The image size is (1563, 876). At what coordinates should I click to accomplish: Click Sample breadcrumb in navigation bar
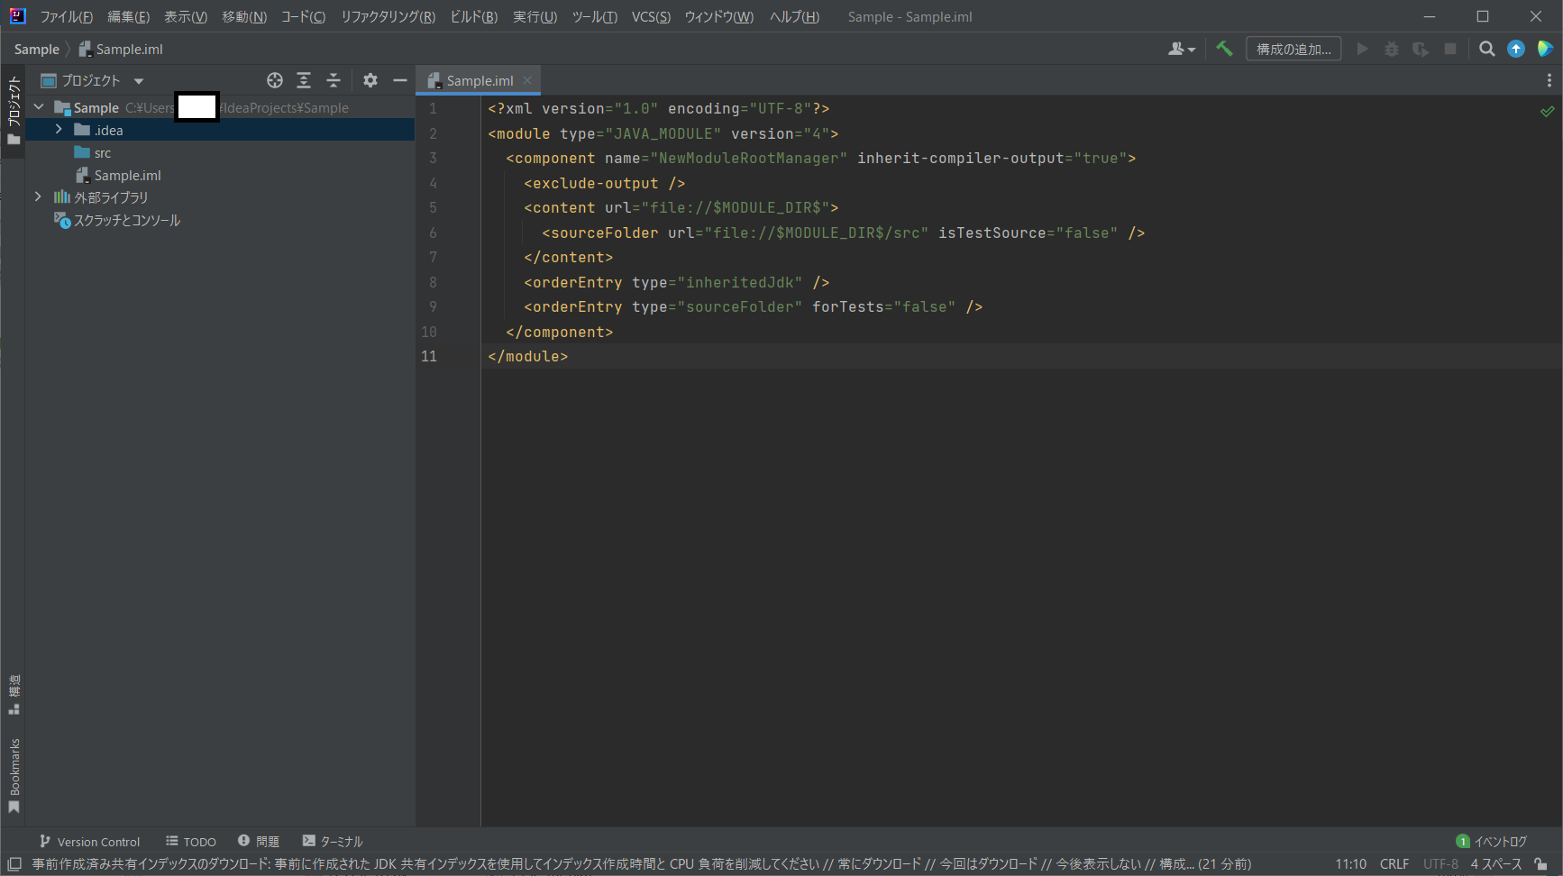pyautogui.click(x=36, y=49)
